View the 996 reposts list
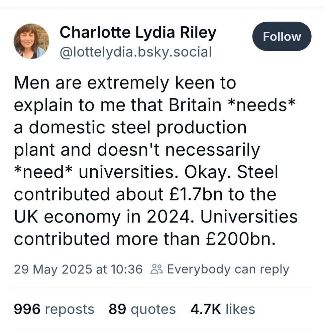 tap(54, 309)
